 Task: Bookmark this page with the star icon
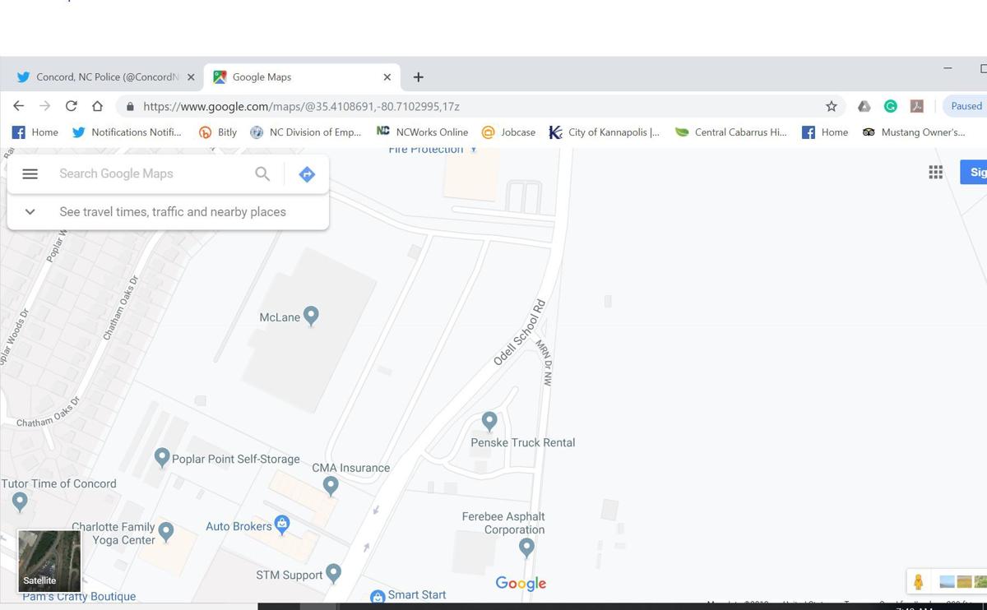coord(832,106)
